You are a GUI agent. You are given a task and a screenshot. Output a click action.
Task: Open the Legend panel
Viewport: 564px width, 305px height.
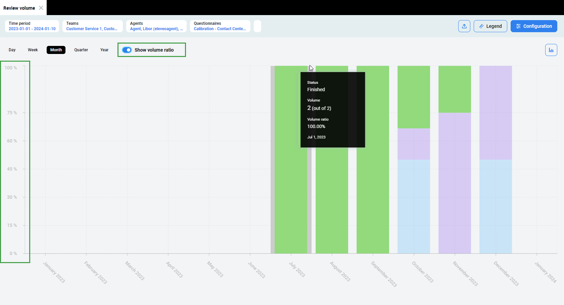tap(490, 26)
